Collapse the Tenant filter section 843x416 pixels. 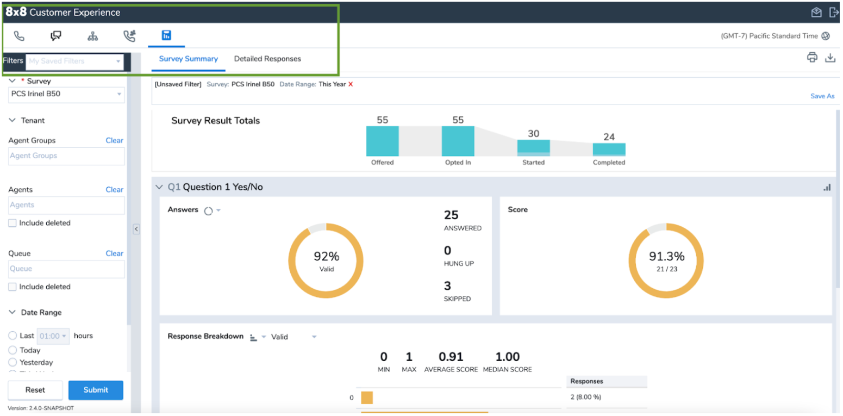[x=12, y=120]
